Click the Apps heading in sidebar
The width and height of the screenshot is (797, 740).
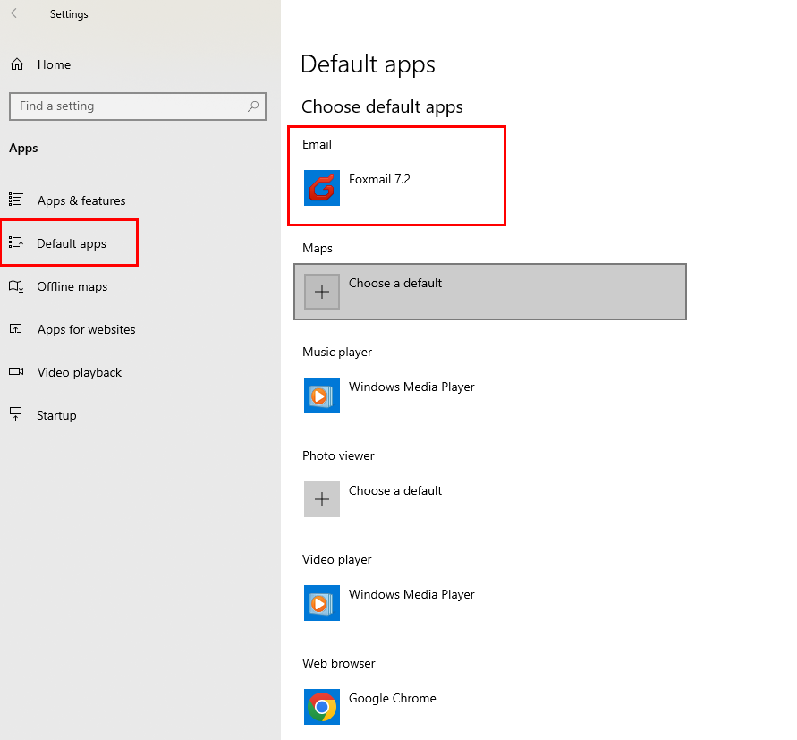pyautogui.click(x=23, y=149)
